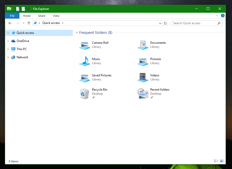Switch to the View ribbon tab
Viewport: 232px width, 169px height.
tap(56, 16)
